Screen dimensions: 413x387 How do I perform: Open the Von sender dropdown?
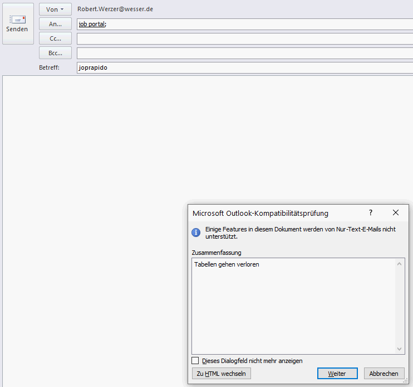coord(55,9)
